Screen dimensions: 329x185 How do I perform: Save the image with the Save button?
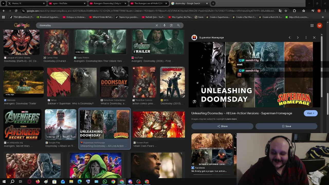coord(286,126)
